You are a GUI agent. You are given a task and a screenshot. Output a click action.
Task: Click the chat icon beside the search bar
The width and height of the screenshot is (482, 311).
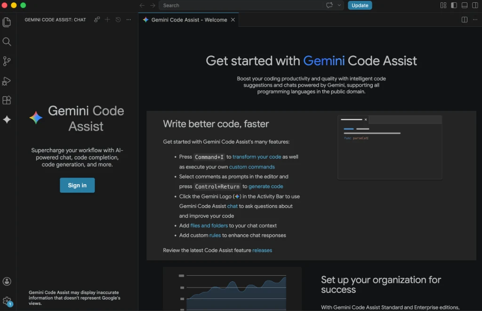329,5
